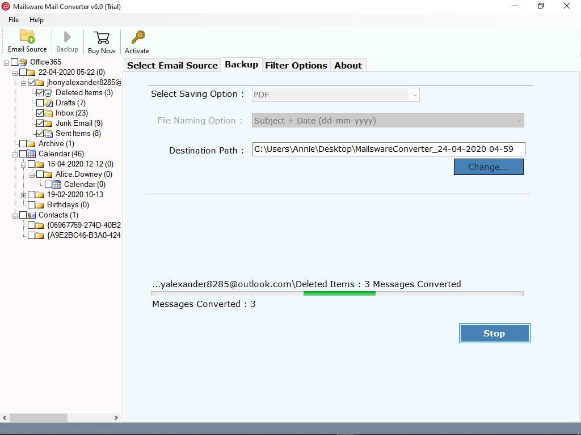This screenshot has height=435, width=581.
Task: Collapse the Contacts (1) node
Action: pos(15,216)
